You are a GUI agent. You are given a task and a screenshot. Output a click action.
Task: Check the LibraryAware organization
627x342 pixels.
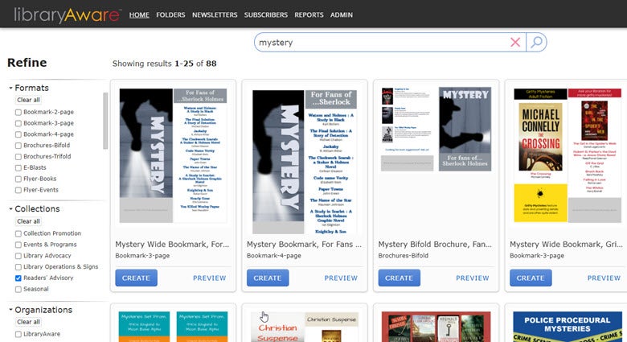pos(18,334)
